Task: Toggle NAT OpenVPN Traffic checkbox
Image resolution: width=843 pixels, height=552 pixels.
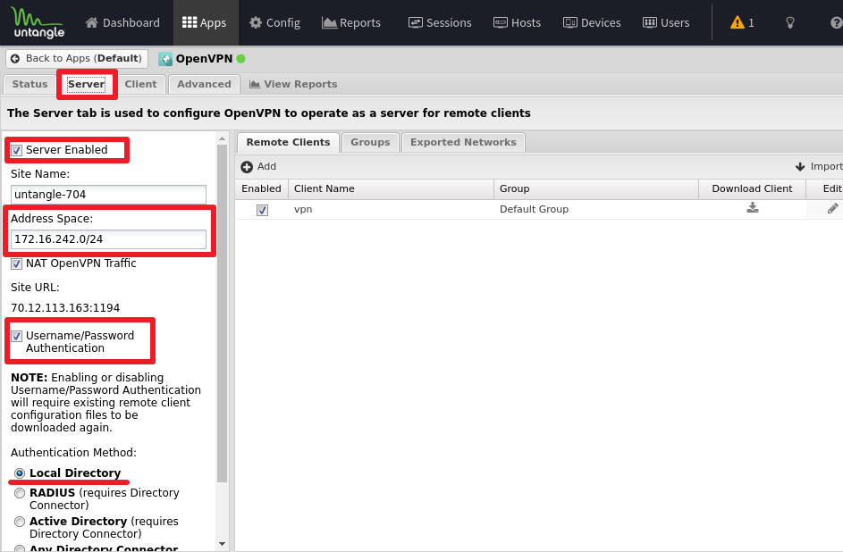Action: tap(17, 263)
